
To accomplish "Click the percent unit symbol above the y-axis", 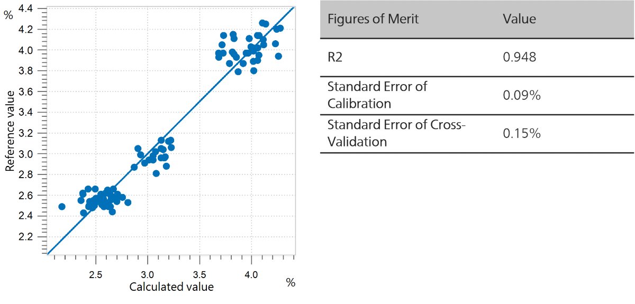I will click(8, 15).
